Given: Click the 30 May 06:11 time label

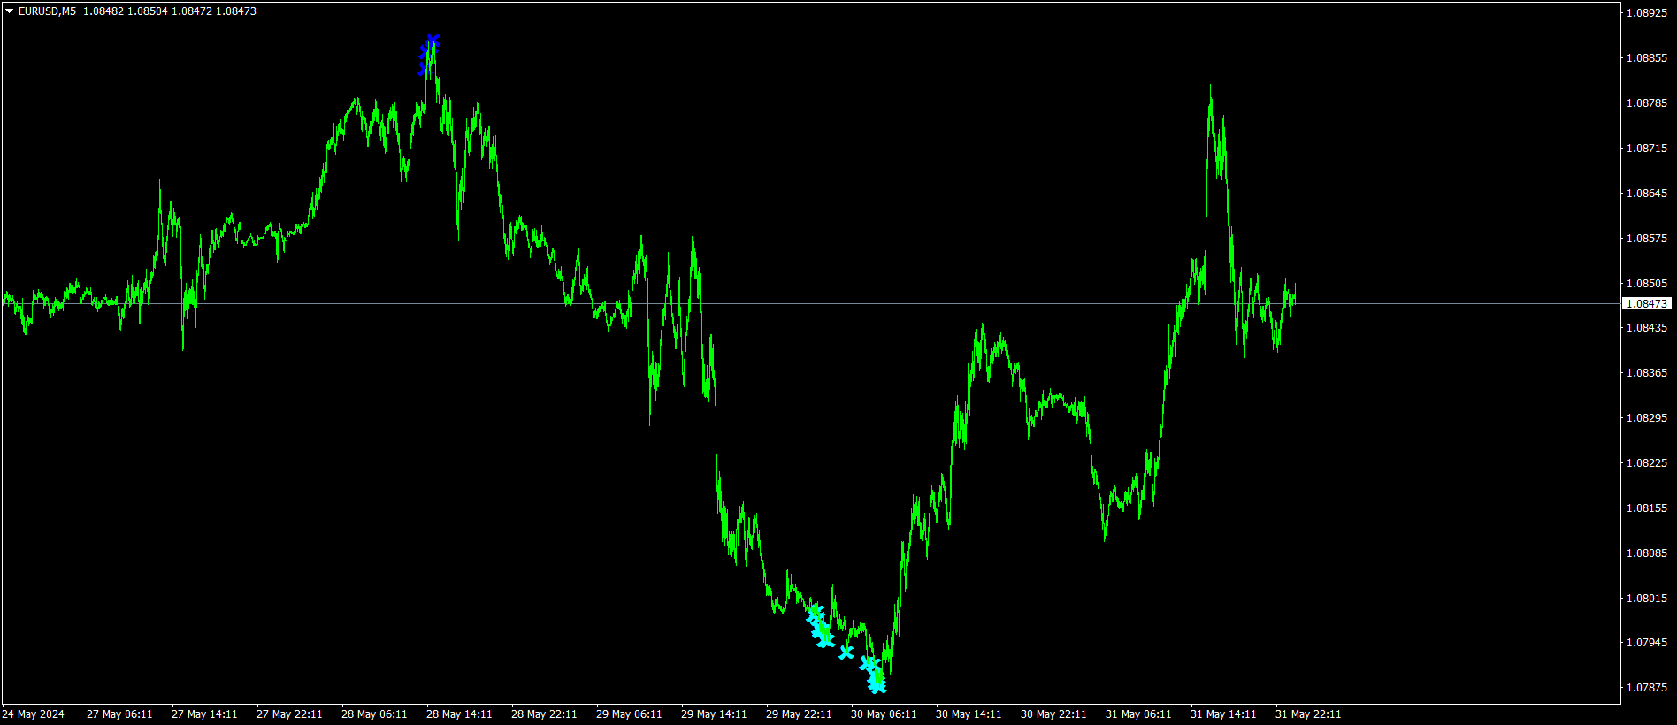Looking at the screenshot, I should pyautogui.click(x=884, y=714).
